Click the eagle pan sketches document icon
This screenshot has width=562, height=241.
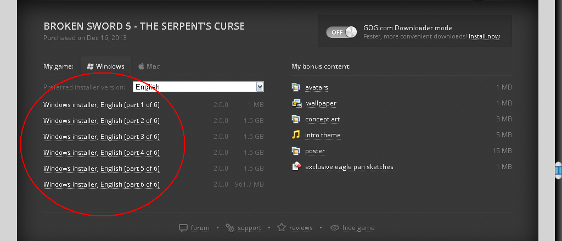point(296,167)
